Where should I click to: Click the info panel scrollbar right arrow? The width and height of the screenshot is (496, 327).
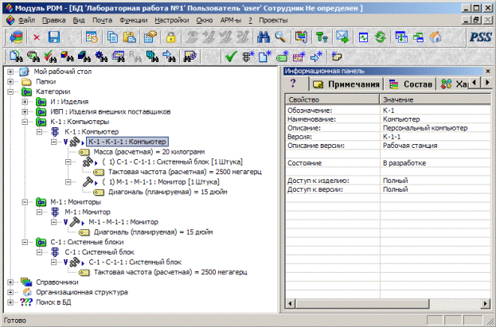coord(486,304)
